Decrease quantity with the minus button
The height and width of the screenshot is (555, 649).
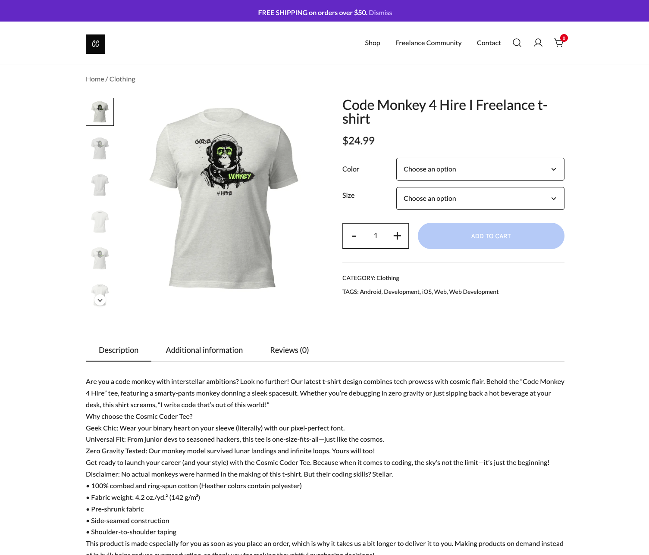(354, 236)
